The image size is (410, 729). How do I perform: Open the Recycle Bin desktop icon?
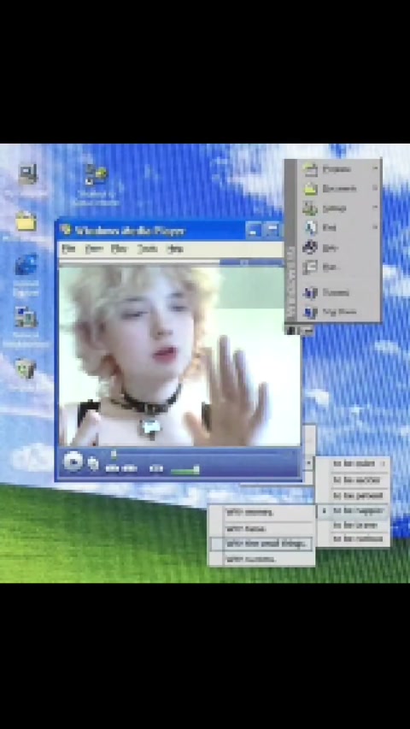(26, 369)
